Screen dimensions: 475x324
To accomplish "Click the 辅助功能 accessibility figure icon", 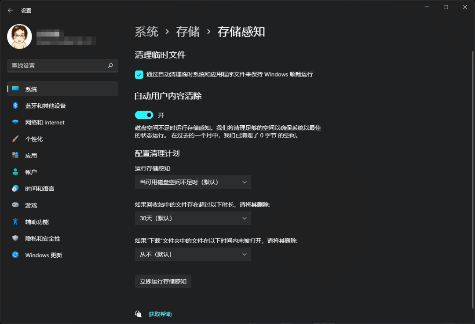I will [15, 222].
